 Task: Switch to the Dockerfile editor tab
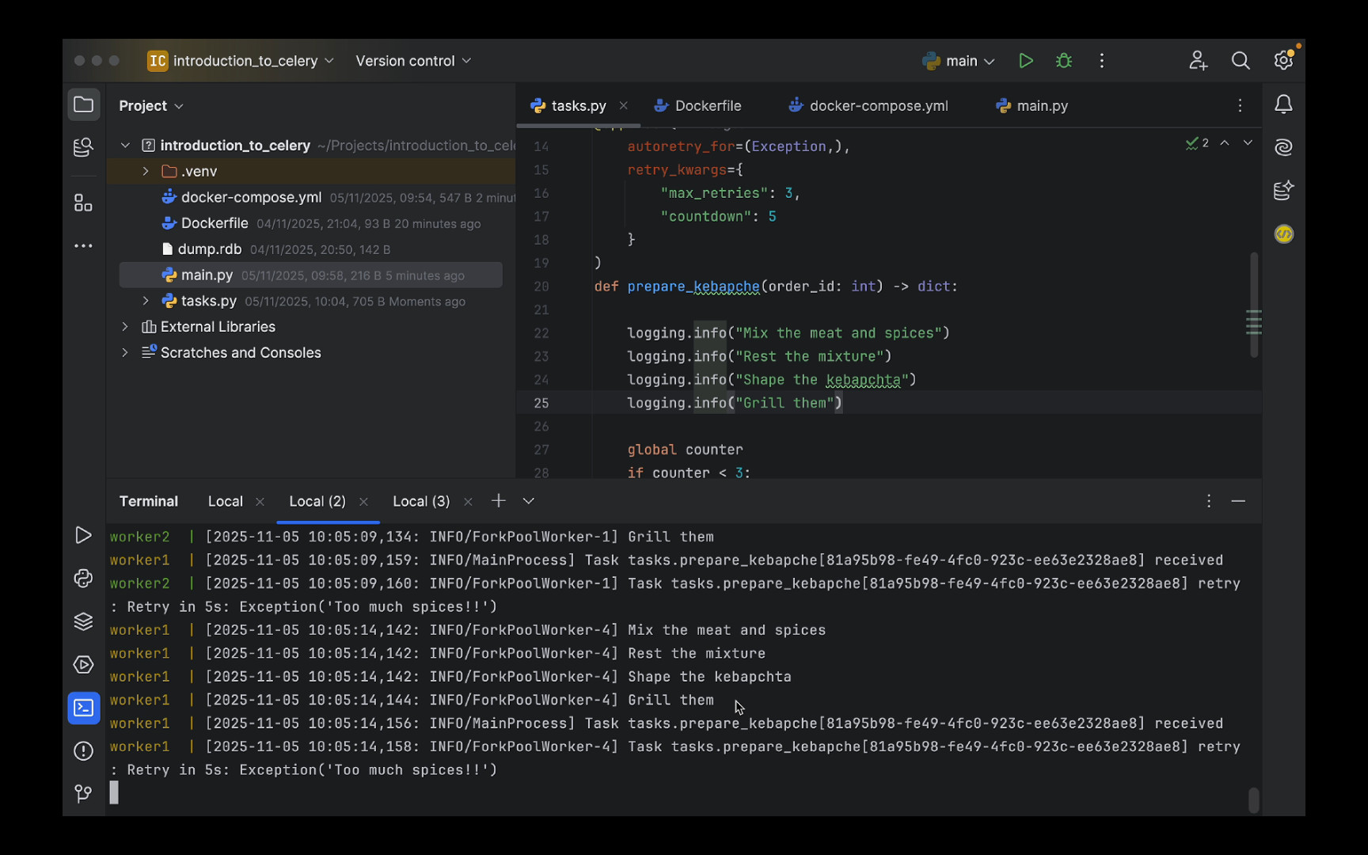tap(707, 106)
